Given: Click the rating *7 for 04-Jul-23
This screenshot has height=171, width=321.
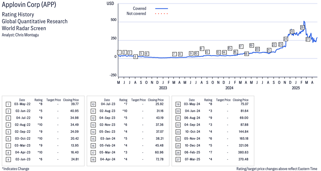Looking at the screenshot, I should [x=126, y=104].
